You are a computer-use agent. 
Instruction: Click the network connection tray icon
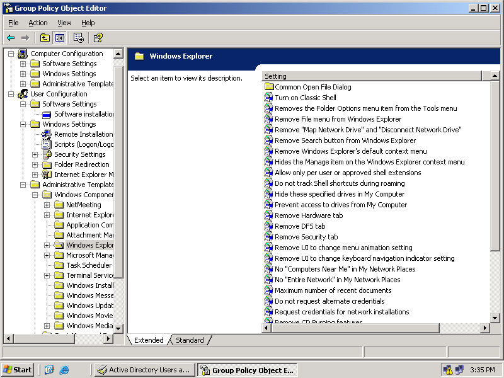pyautogui.click(x=459, y=370)
